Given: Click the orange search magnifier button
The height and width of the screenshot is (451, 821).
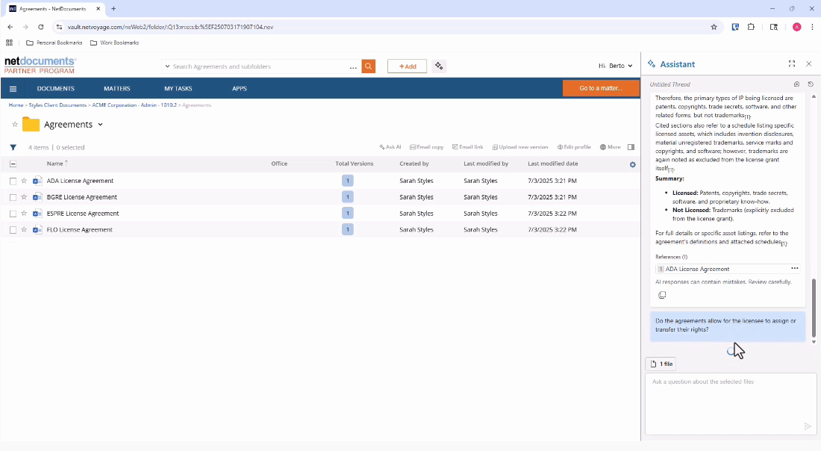Looking at the screenshot, I should (x=368, y=66).
